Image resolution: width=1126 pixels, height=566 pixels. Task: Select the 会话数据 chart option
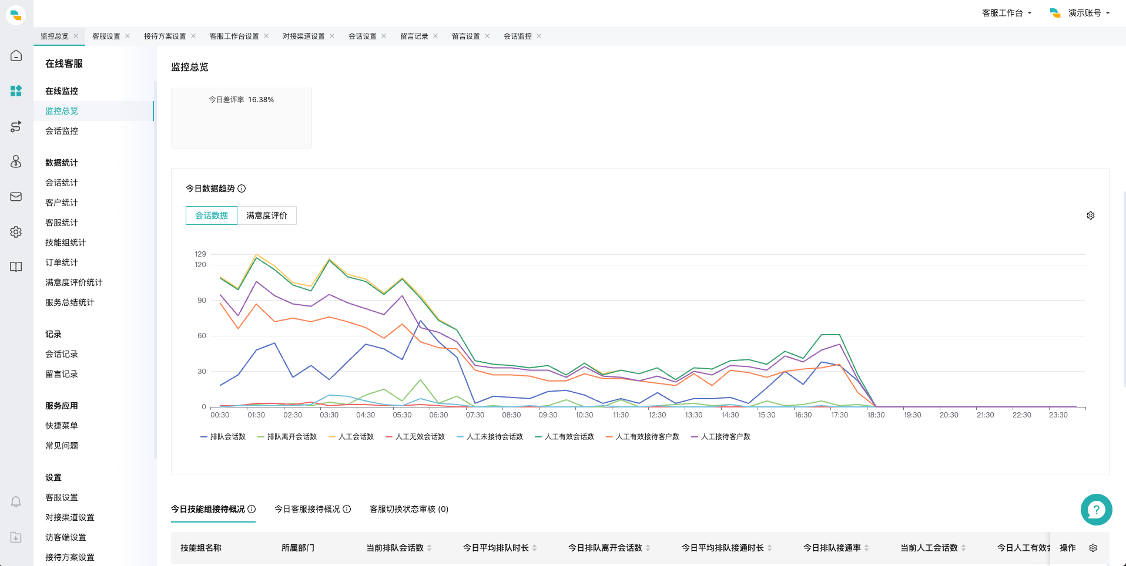[x=212, y=215]
